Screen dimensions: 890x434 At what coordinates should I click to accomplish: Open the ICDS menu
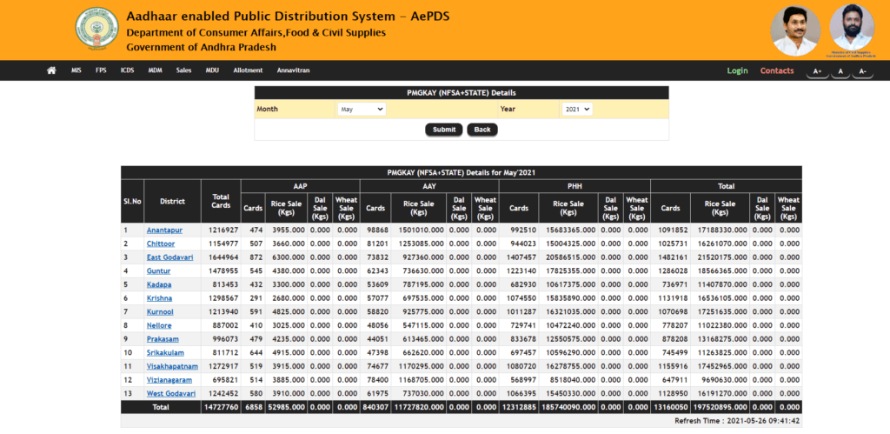127,70
